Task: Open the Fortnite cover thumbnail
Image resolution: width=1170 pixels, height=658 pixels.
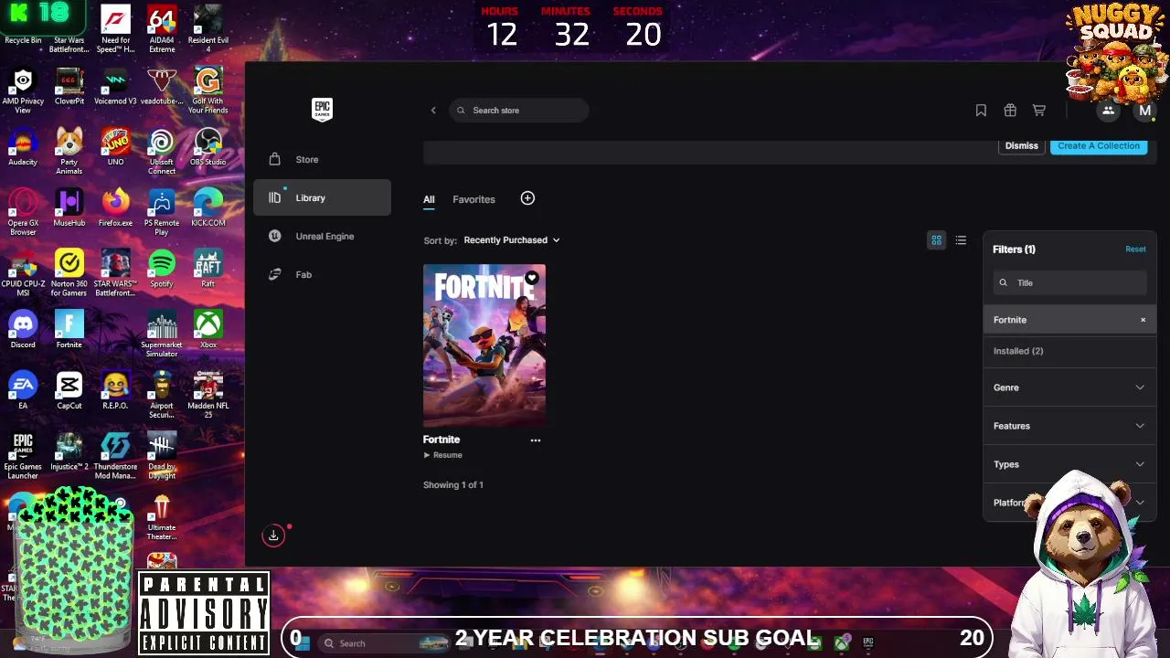Action: (484, 345)
